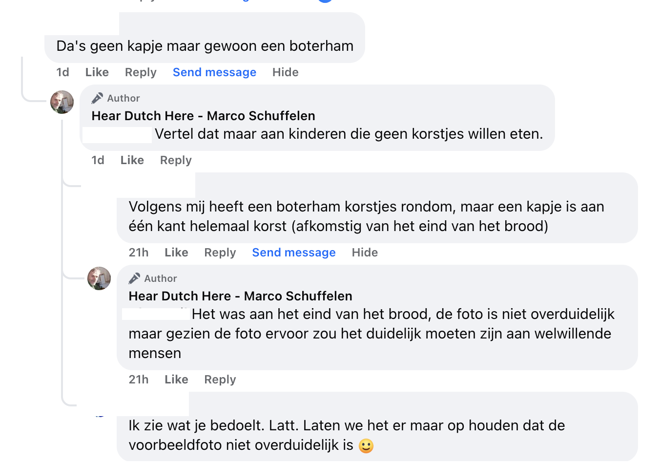660x465 pixels.
Task: Reply to the "gewoon een boterham" comment
Action: pos(141,72)
